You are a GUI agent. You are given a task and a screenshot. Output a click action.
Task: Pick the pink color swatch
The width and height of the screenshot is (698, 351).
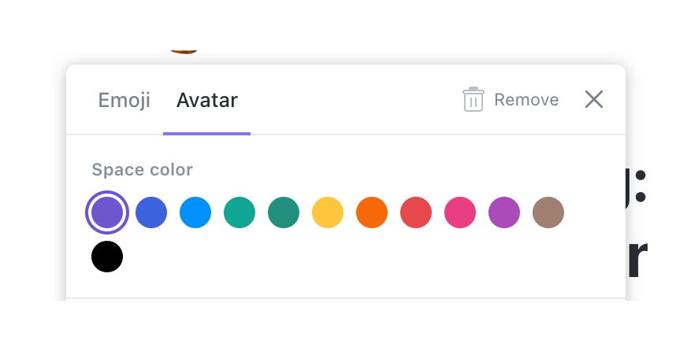[460, 212]
